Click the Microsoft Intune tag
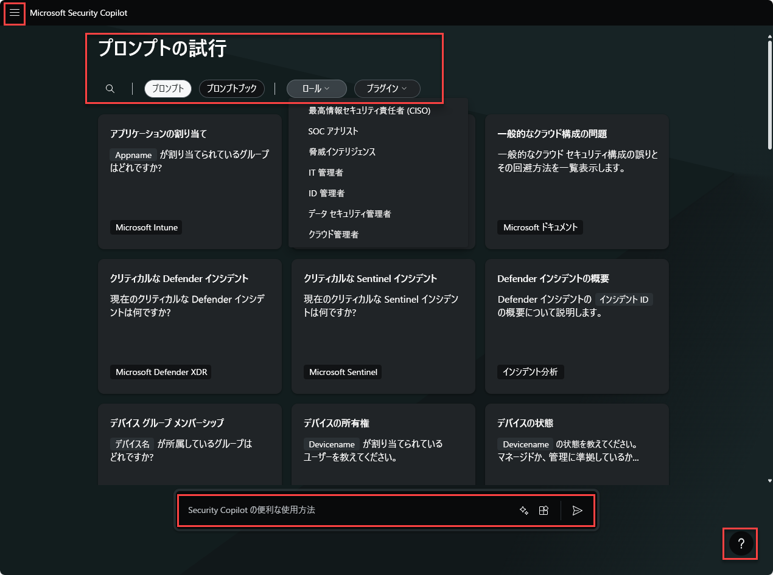The height and width of the screenshot is (575, 773). [x=147, y=227]
